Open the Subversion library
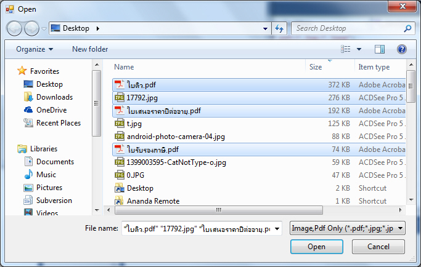The width and height of the screenshot is (421, 267). (54, 201)
